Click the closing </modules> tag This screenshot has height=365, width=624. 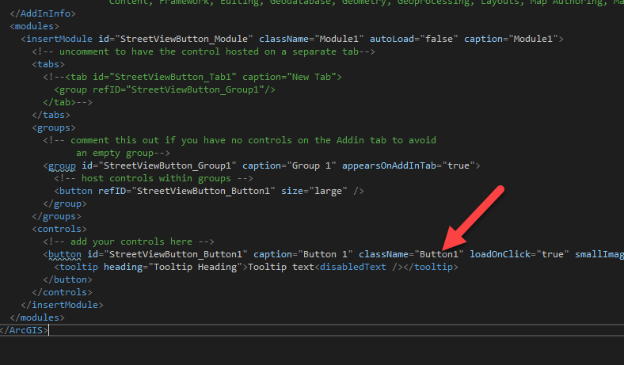(37, 317)
